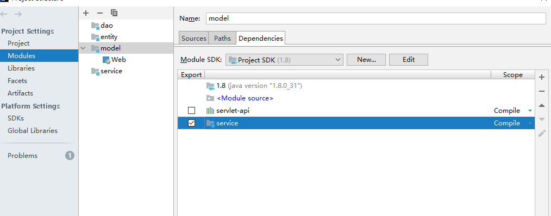Open Project settings section
This screenshot has height=216, width=551.
tap(18, 43)
